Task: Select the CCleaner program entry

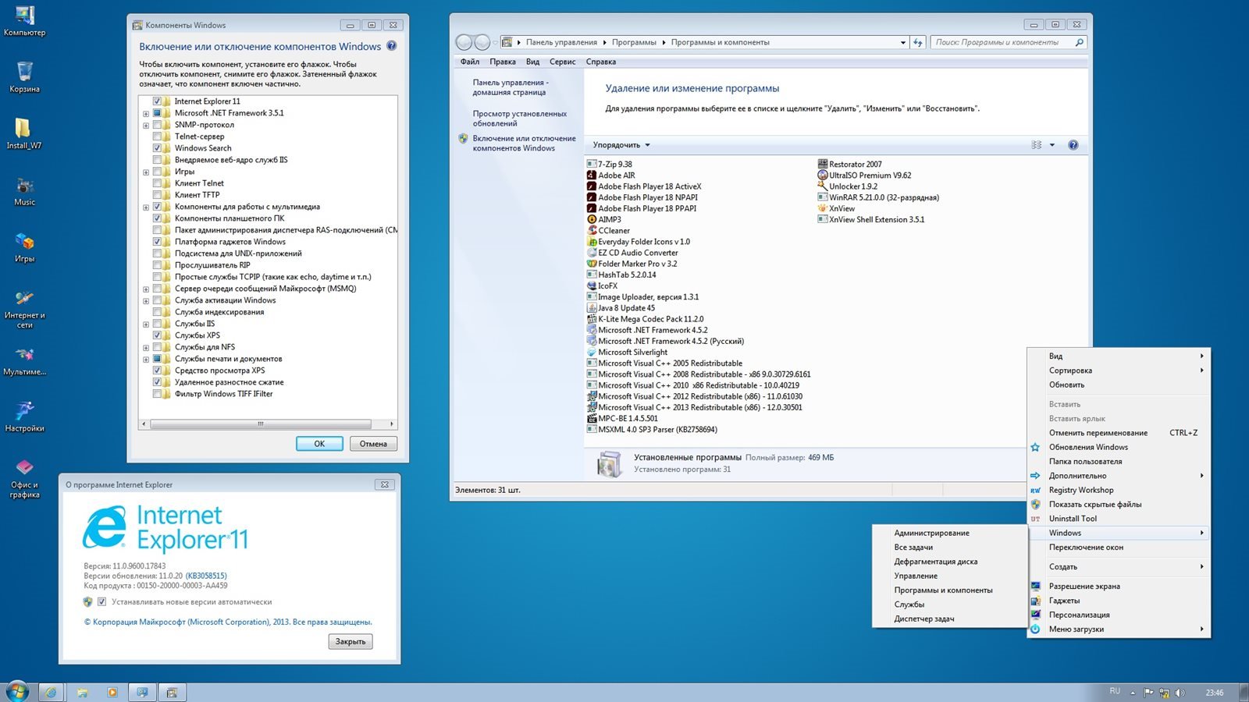Action: coord(608,231)
